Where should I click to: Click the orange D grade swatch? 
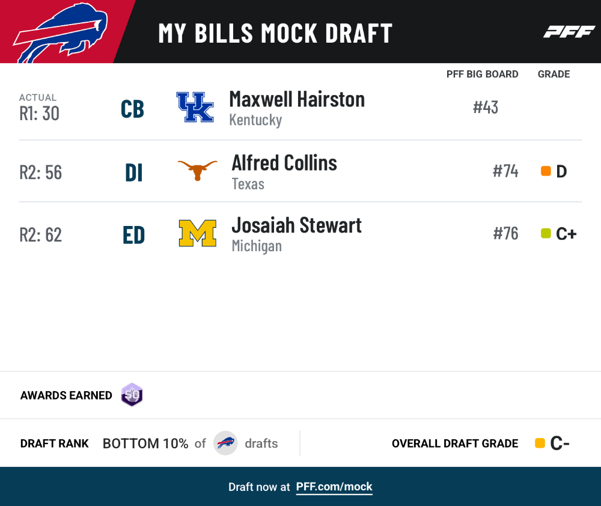click(546, 171)
